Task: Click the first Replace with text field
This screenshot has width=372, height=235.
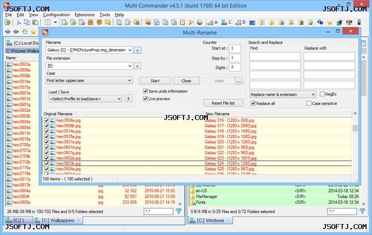Action: point(329,57)
